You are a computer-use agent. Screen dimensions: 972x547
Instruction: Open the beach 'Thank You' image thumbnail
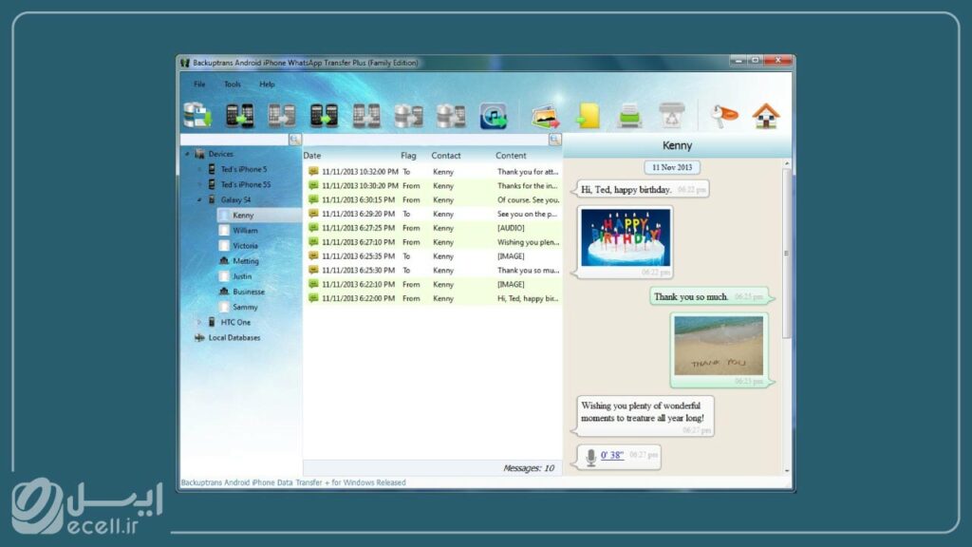(x=719, y=346)
